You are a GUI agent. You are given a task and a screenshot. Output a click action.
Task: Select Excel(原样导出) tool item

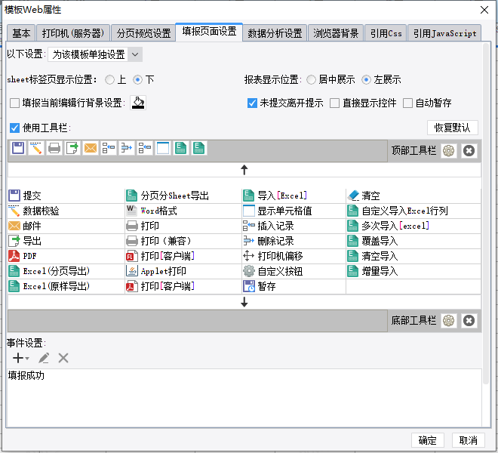point(66,286)
